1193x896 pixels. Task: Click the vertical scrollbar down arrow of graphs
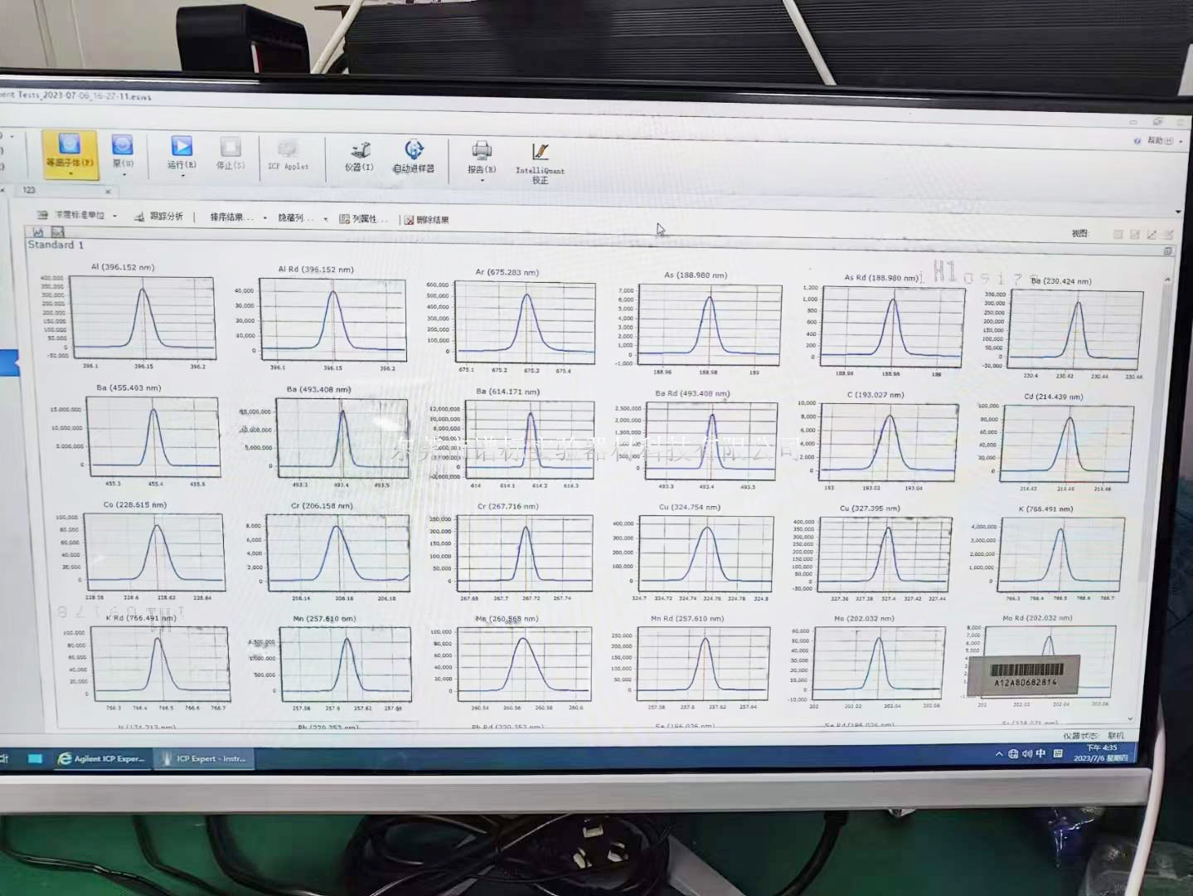click(1130, 718)
